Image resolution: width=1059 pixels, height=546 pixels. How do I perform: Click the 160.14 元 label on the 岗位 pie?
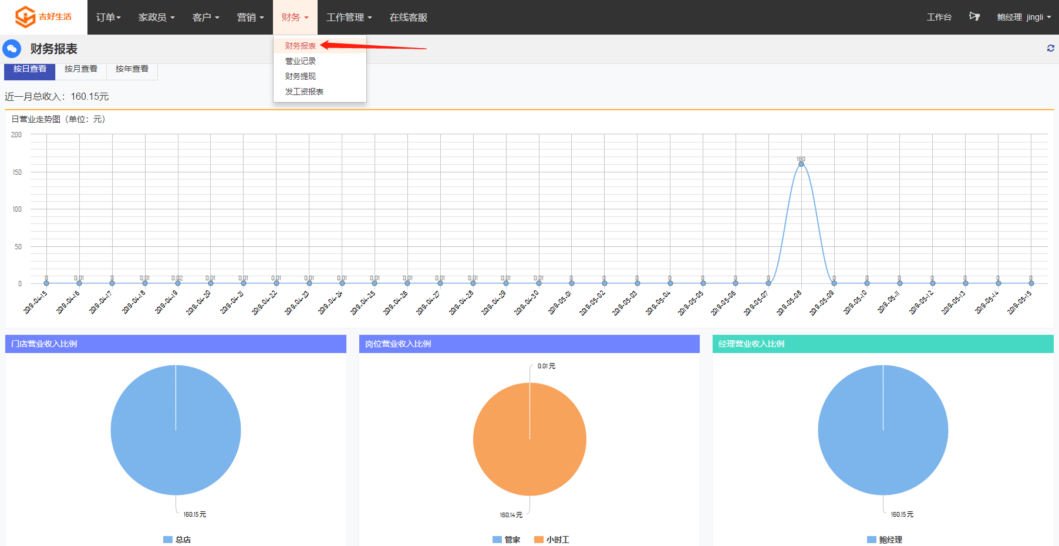coord(511,515)
